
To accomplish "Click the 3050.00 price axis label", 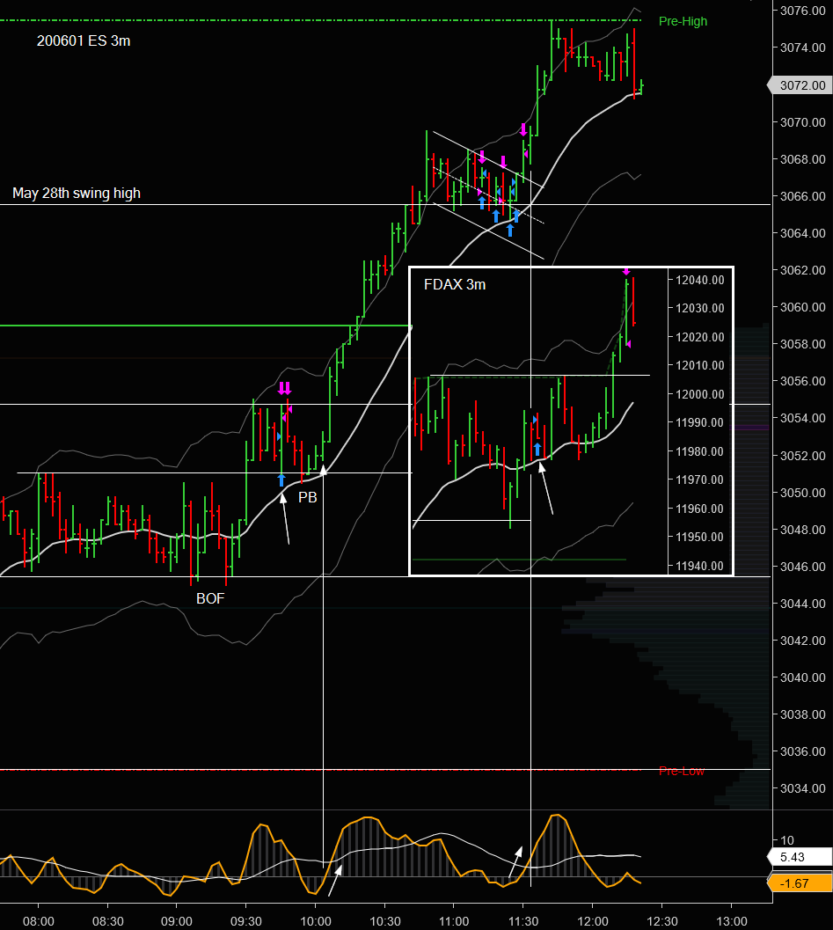I will 803,493.
